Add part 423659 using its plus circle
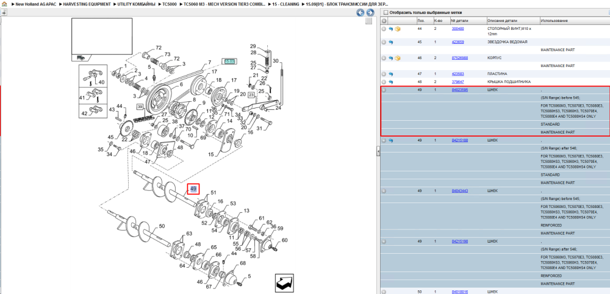Viewport: 610px width, 294px height. [x=384, y=42]
